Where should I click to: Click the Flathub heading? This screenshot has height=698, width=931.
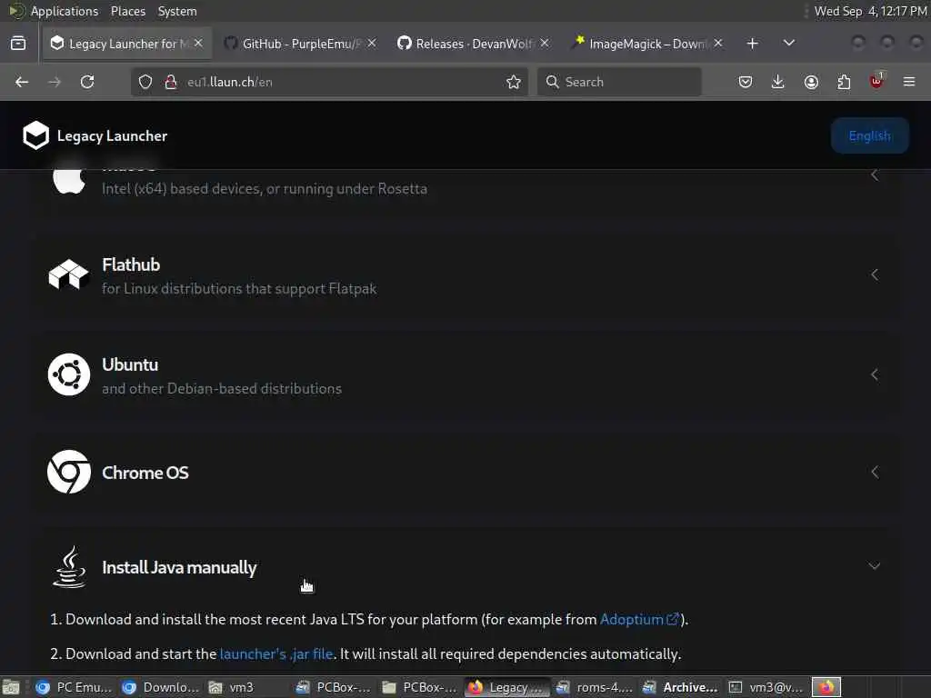pos(131,264)
